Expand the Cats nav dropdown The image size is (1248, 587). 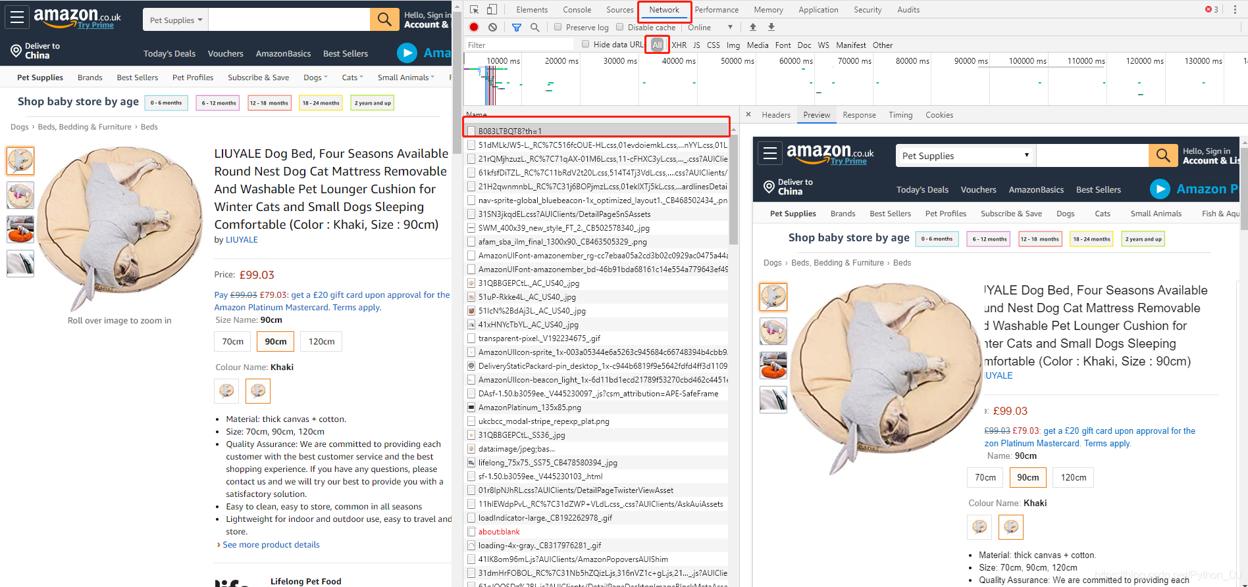[x=352, y=77]
